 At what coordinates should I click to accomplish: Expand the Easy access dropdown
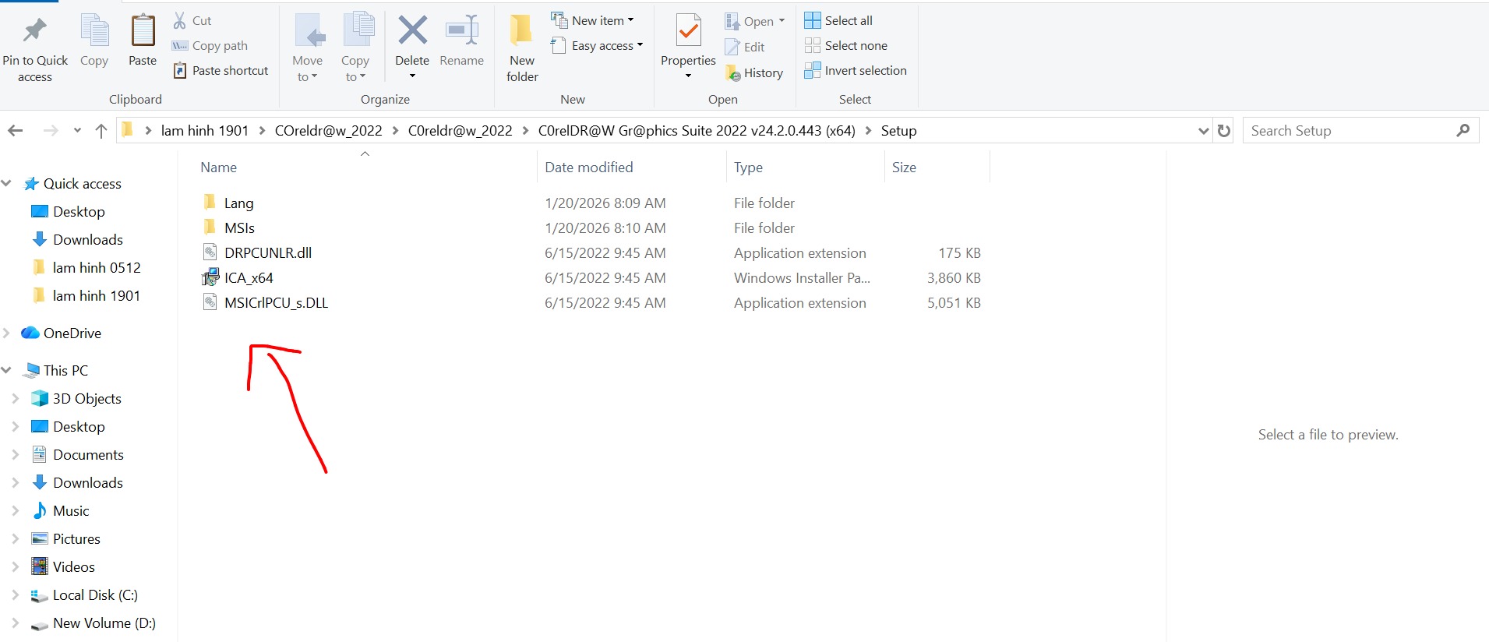(597, 46)
